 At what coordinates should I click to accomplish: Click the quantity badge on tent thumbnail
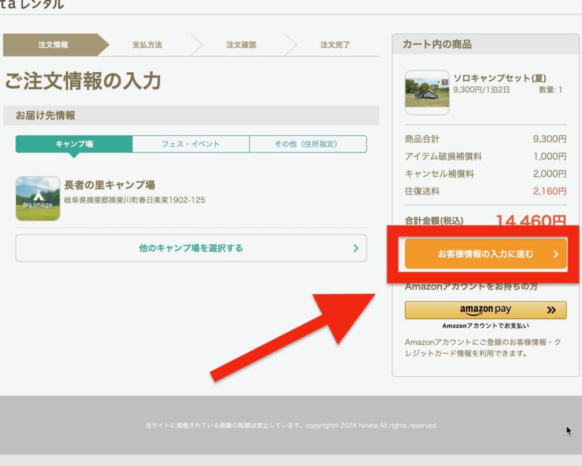coord(445,82)
